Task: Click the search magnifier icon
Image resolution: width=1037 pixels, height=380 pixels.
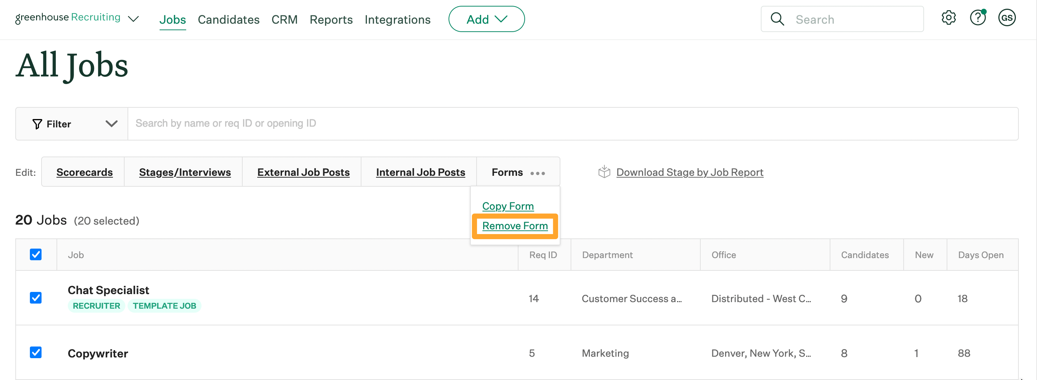Action: coord(777,19)
